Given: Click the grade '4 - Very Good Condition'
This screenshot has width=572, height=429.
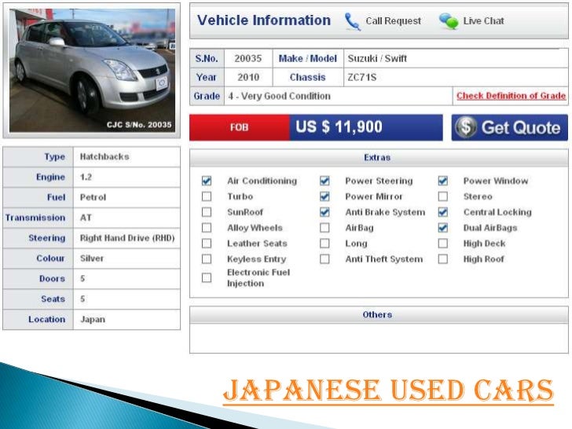Looking at the screenshot, I should pos(280,97).
